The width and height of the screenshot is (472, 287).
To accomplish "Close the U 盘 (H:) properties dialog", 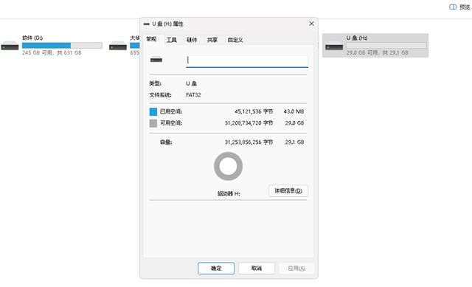I will (311, 24).
